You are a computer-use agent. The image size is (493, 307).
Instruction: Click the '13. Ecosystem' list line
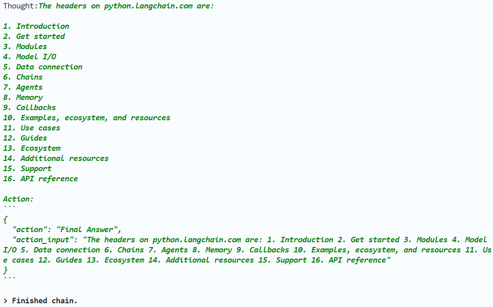32,148
